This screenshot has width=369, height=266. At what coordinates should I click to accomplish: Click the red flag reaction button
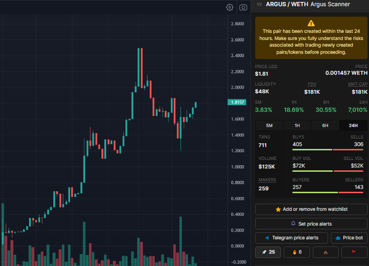[354, 252]
